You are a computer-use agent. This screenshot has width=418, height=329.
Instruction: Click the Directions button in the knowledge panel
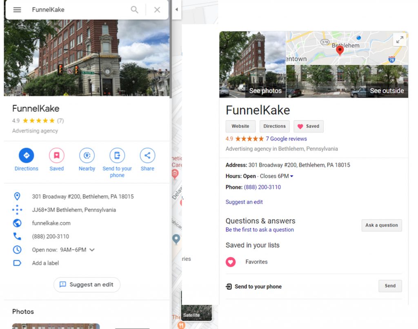tap(275, 126)
